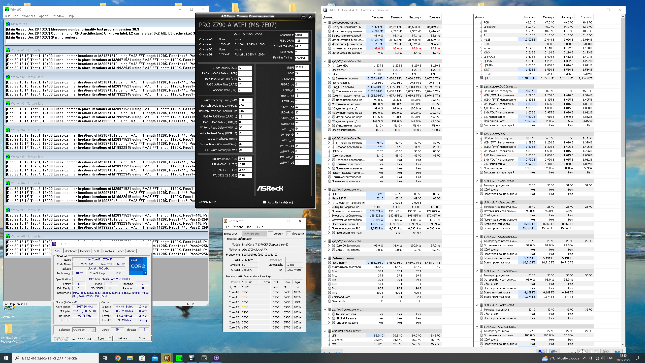Collapse the Тайминги памяти sensor group

tap(325, 258)
